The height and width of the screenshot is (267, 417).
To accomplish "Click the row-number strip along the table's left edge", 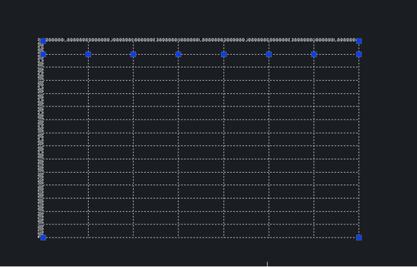I will tap(40, 144).
